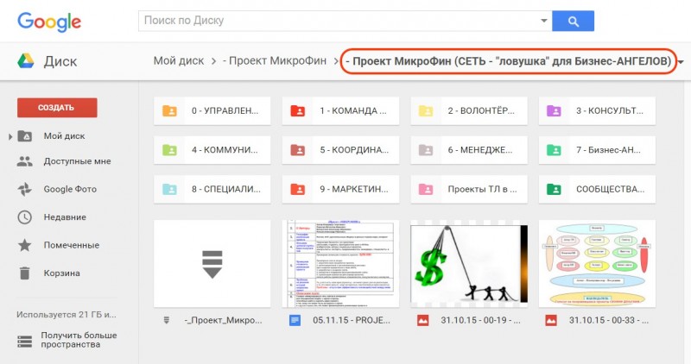Go to Мой диск in breadcrumb
Screen dimensions: 691x364
pyautogui.click(x=178, y=61)
